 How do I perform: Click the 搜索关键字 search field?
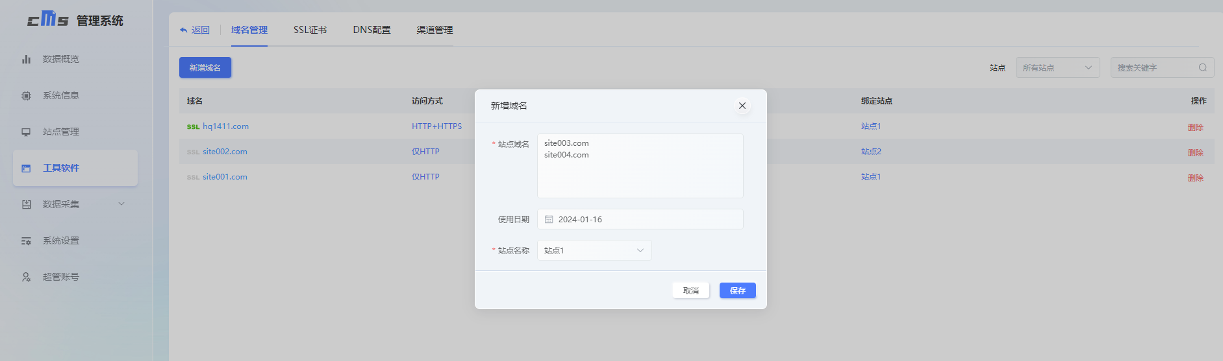click(x=1162, y=67)
